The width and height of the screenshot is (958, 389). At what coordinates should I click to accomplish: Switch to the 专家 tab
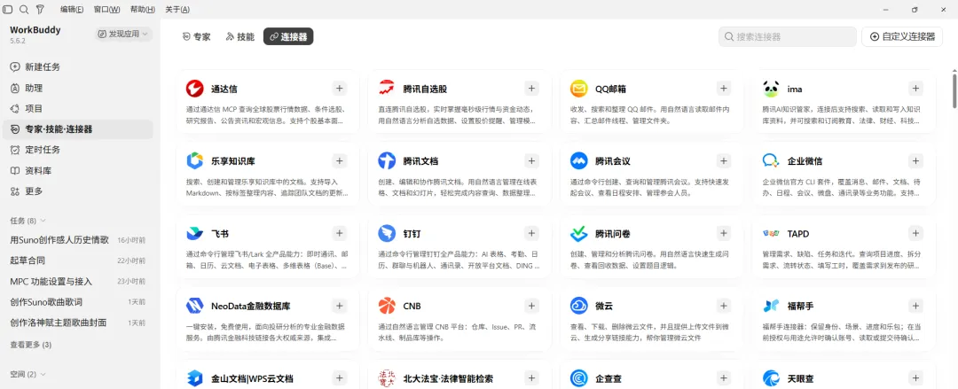click(197, 36)
